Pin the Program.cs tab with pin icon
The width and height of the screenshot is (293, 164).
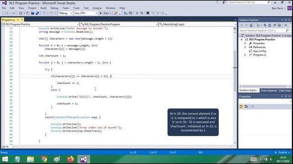pyautogui.click(x=18, y=20)
